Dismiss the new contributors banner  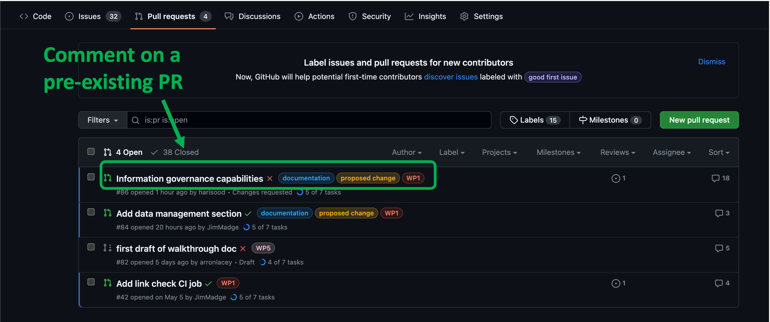[711, 62]
